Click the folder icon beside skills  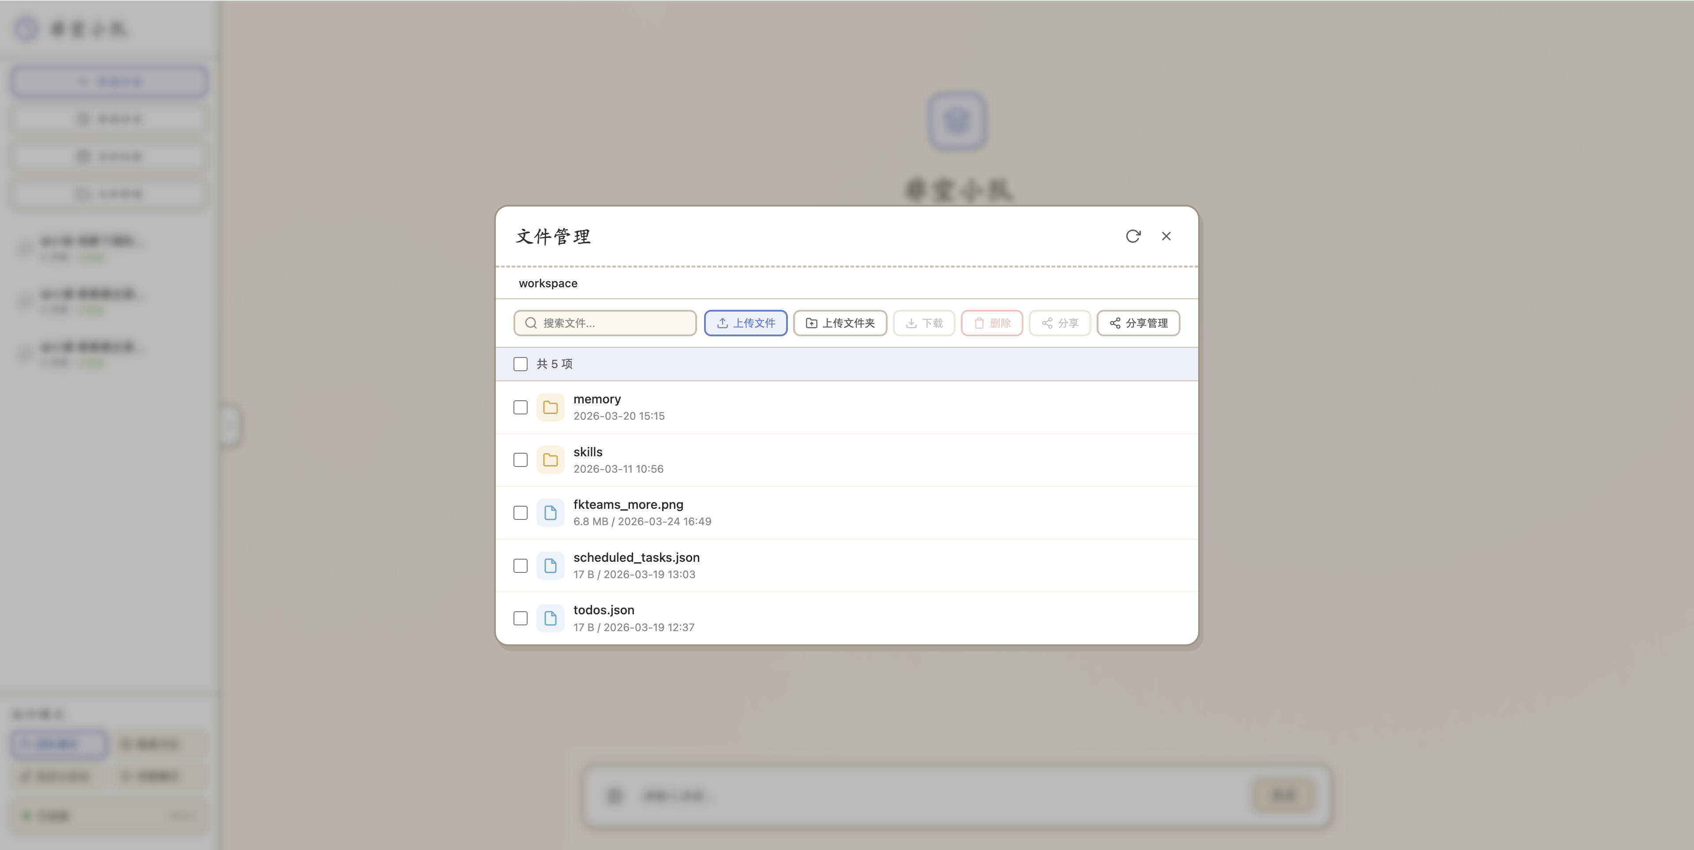(551, 460)
